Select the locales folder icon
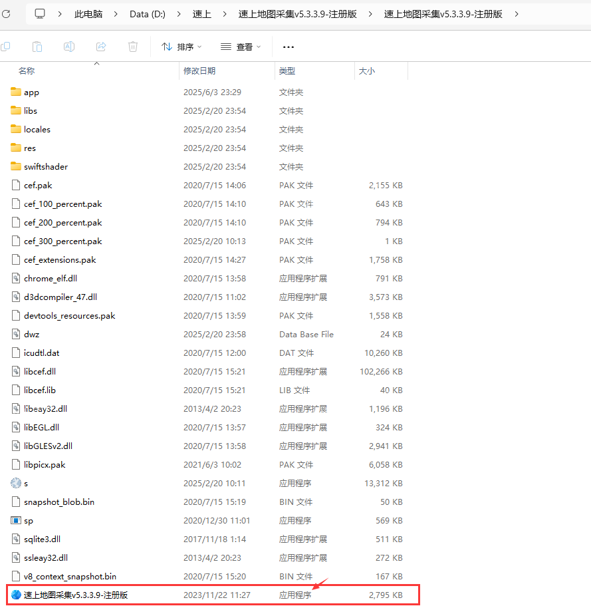 click(x=16, y=128)
